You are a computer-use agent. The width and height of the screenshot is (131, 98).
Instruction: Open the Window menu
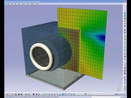tap(32, 4)
